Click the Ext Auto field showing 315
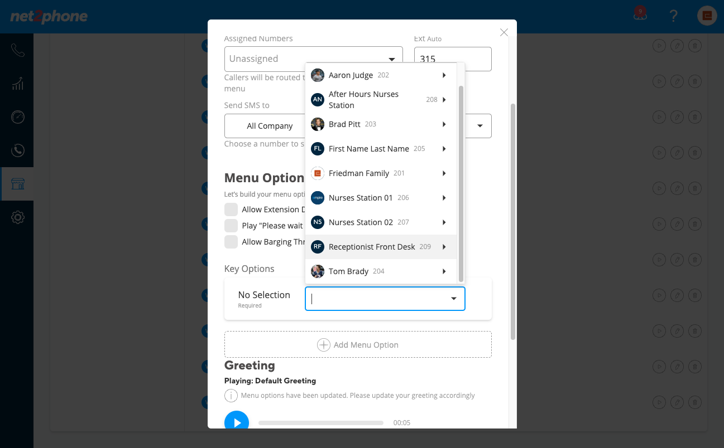The height and width of the screenshot is (448, 724). (x=453, y=59)
